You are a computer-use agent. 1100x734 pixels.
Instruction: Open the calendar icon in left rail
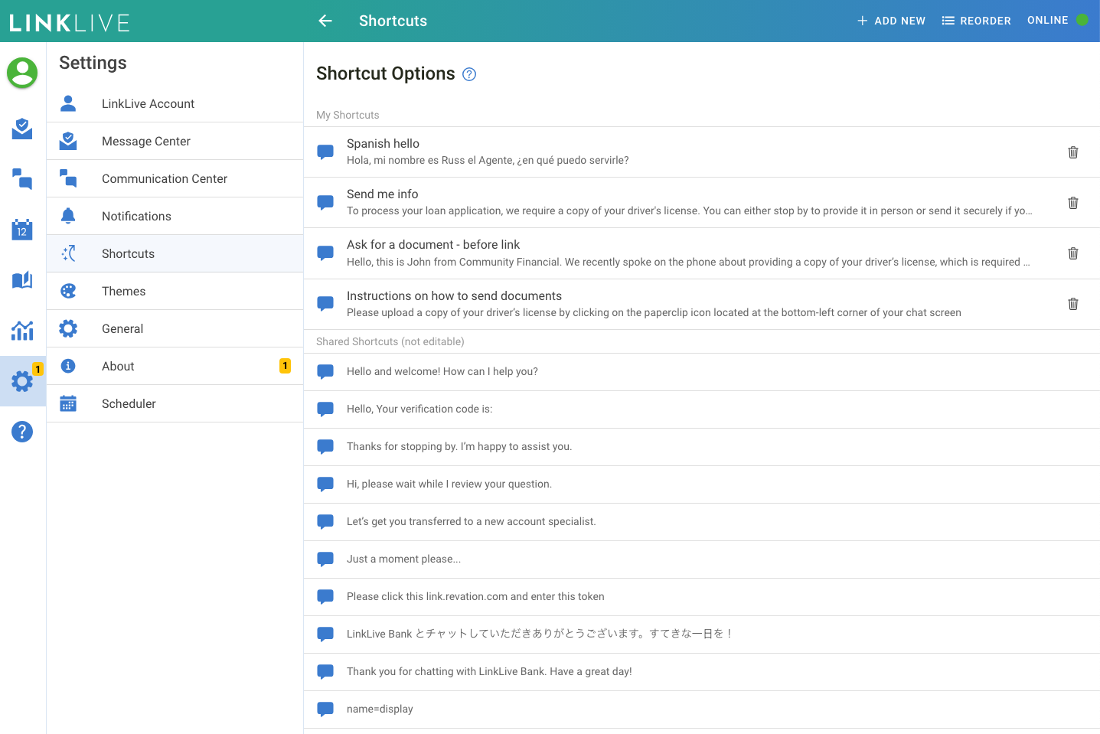pos(22,230)
